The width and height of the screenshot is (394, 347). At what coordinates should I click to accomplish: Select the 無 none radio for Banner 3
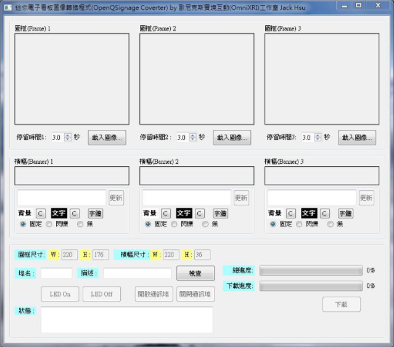pyautogui.click(x=330, y=224)
